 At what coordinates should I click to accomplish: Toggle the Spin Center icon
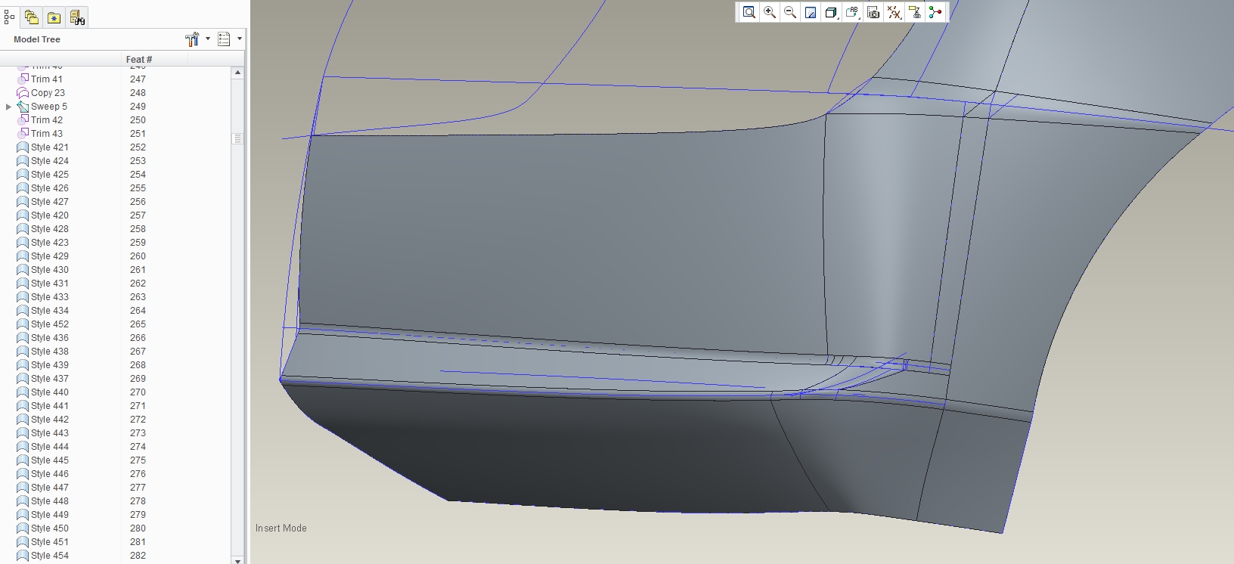click(x=935, y=12)
